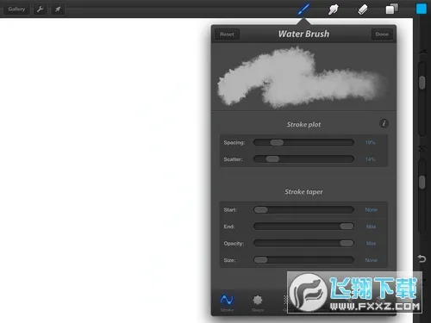Switch to the Stroke tab
Screen dimensions: 431x323
227,303
